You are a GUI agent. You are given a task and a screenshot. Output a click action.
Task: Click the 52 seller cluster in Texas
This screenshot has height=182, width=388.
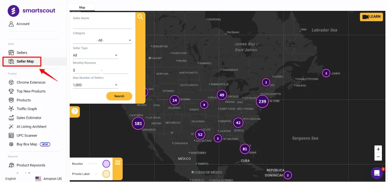(200, 135)
